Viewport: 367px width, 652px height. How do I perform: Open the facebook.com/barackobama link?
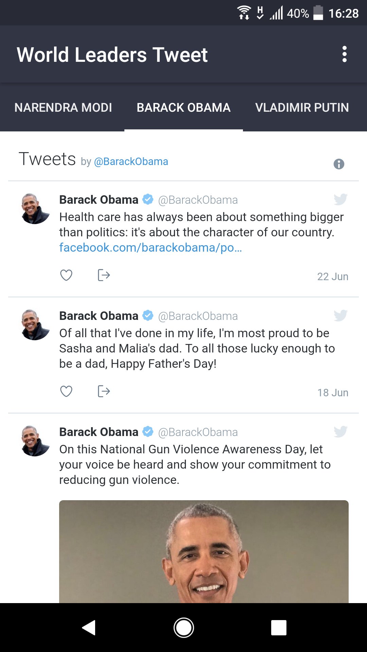[150, 248]
